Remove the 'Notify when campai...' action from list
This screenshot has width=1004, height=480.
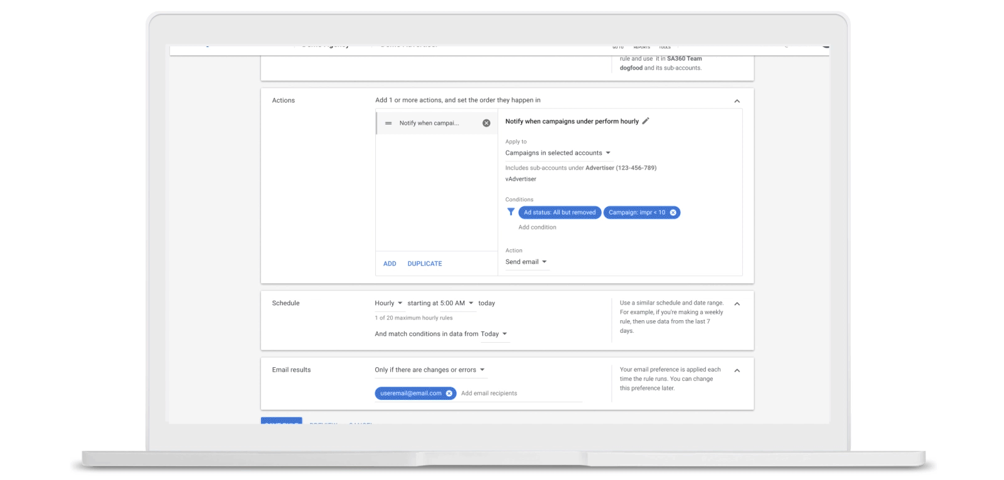(x=486, y=123)
